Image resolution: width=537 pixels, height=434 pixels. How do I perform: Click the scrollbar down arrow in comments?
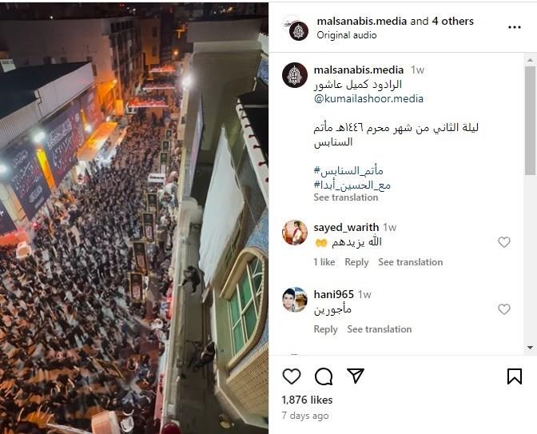coord(530,348)
